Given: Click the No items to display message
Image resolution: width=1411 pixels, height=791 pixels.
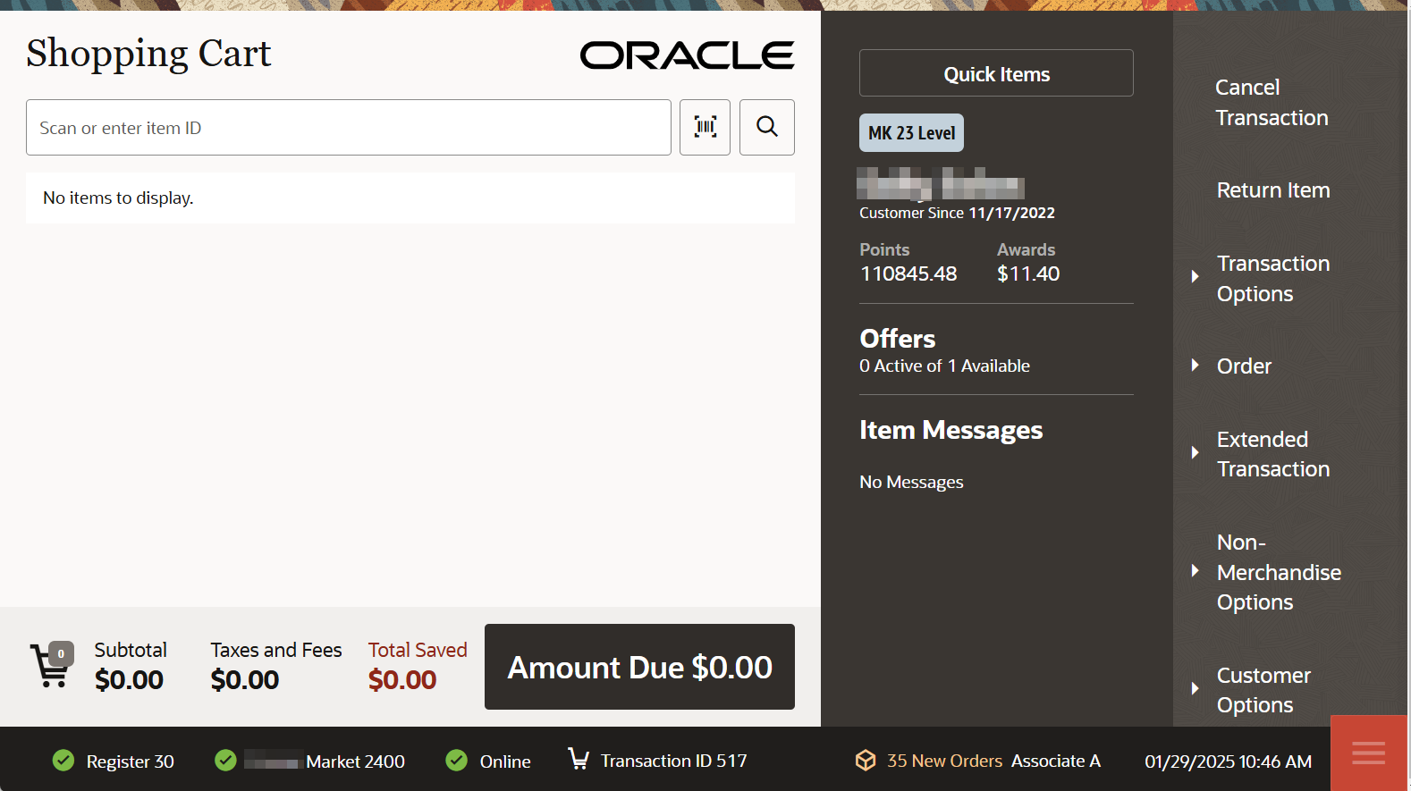Looking at the screenshot, I should tap(118, 198).
